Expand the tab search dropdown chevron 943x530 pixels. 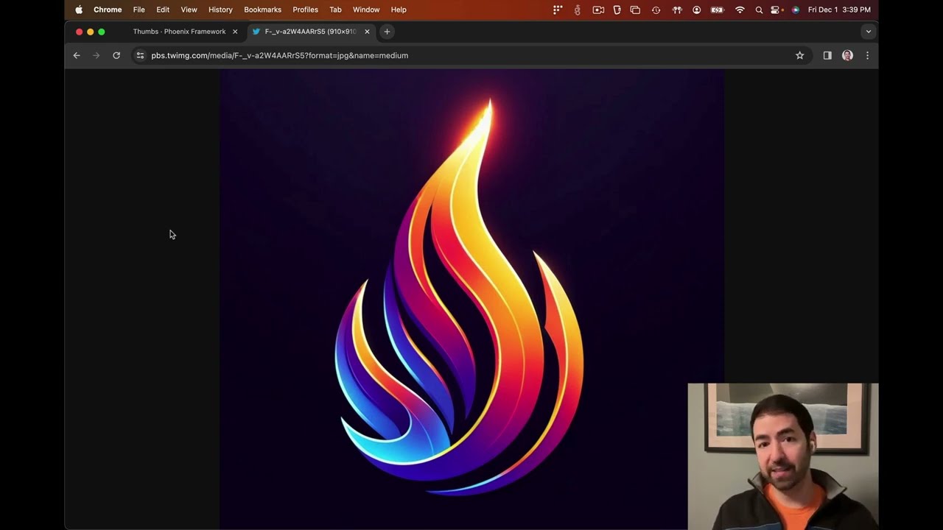pyautogui.click(x=868, y=32)
